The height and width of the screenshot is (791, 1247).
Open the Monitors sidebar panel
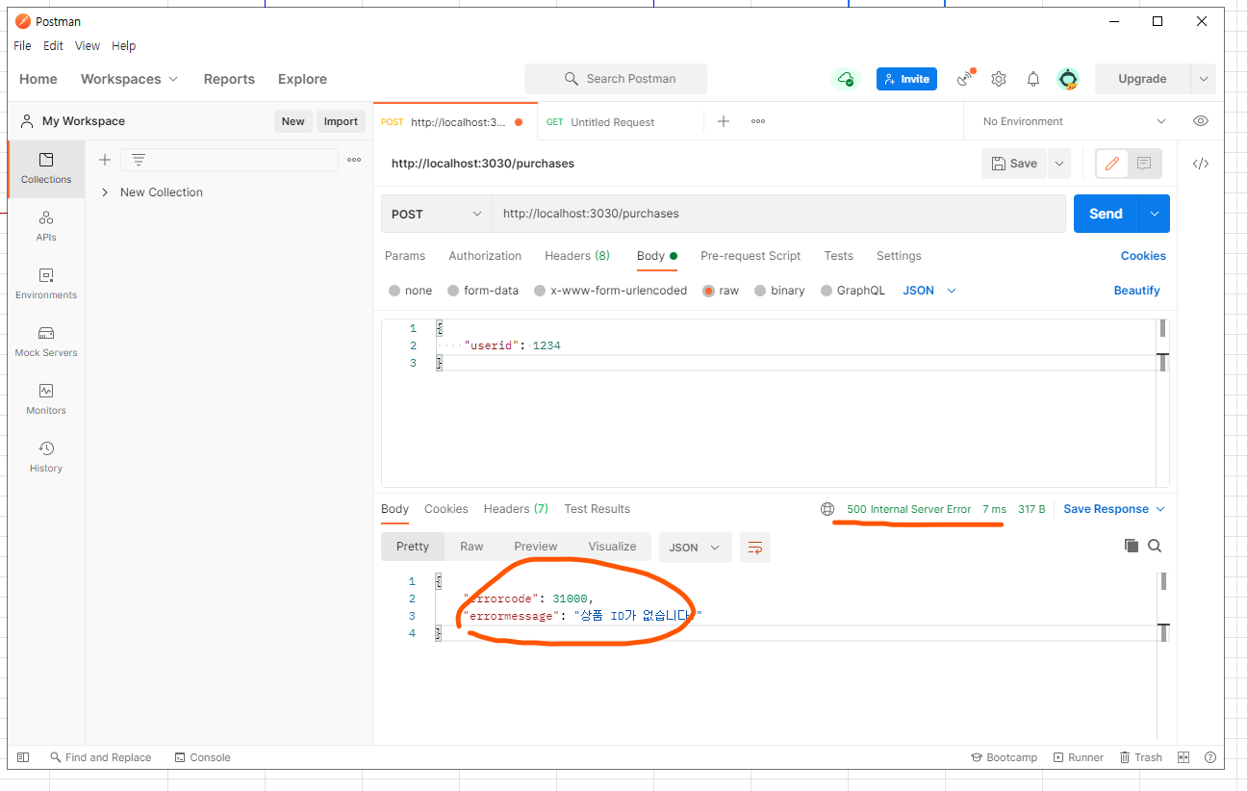(x=46, y=399)
